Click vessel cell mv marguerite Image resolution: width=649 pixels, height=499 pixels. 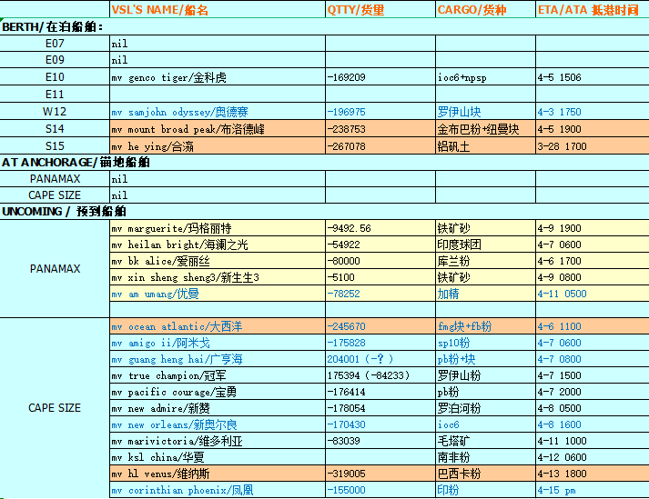click(x=218, y=228)
